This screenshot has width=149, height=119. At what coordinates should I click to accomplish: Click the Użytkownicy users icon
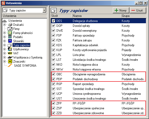pos(10,49)
